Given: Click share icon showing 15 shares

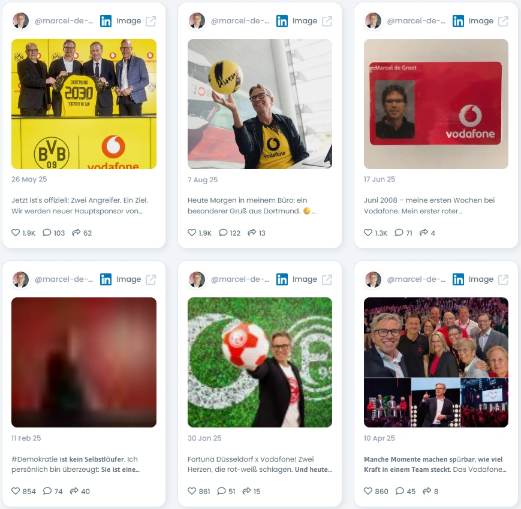Looking at the screenshot, I should (246, 491).
